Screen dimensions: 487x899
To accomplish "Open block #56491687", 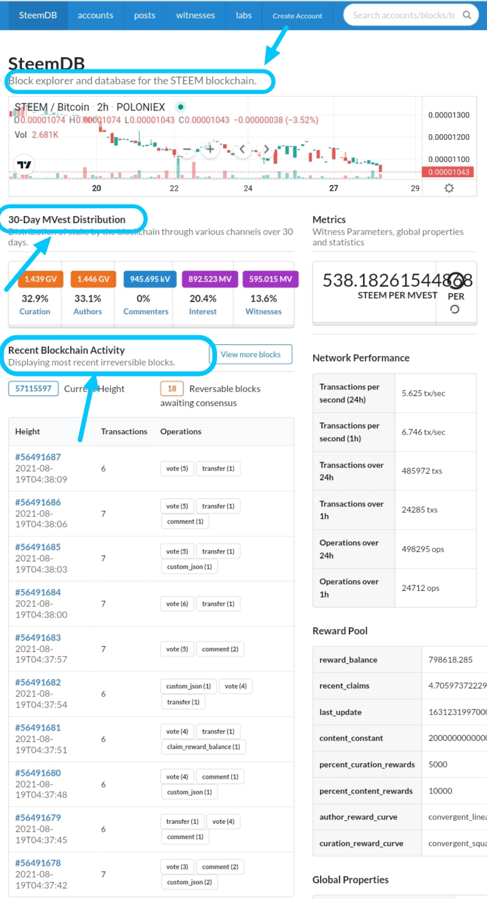I will (x=38, y=457).
